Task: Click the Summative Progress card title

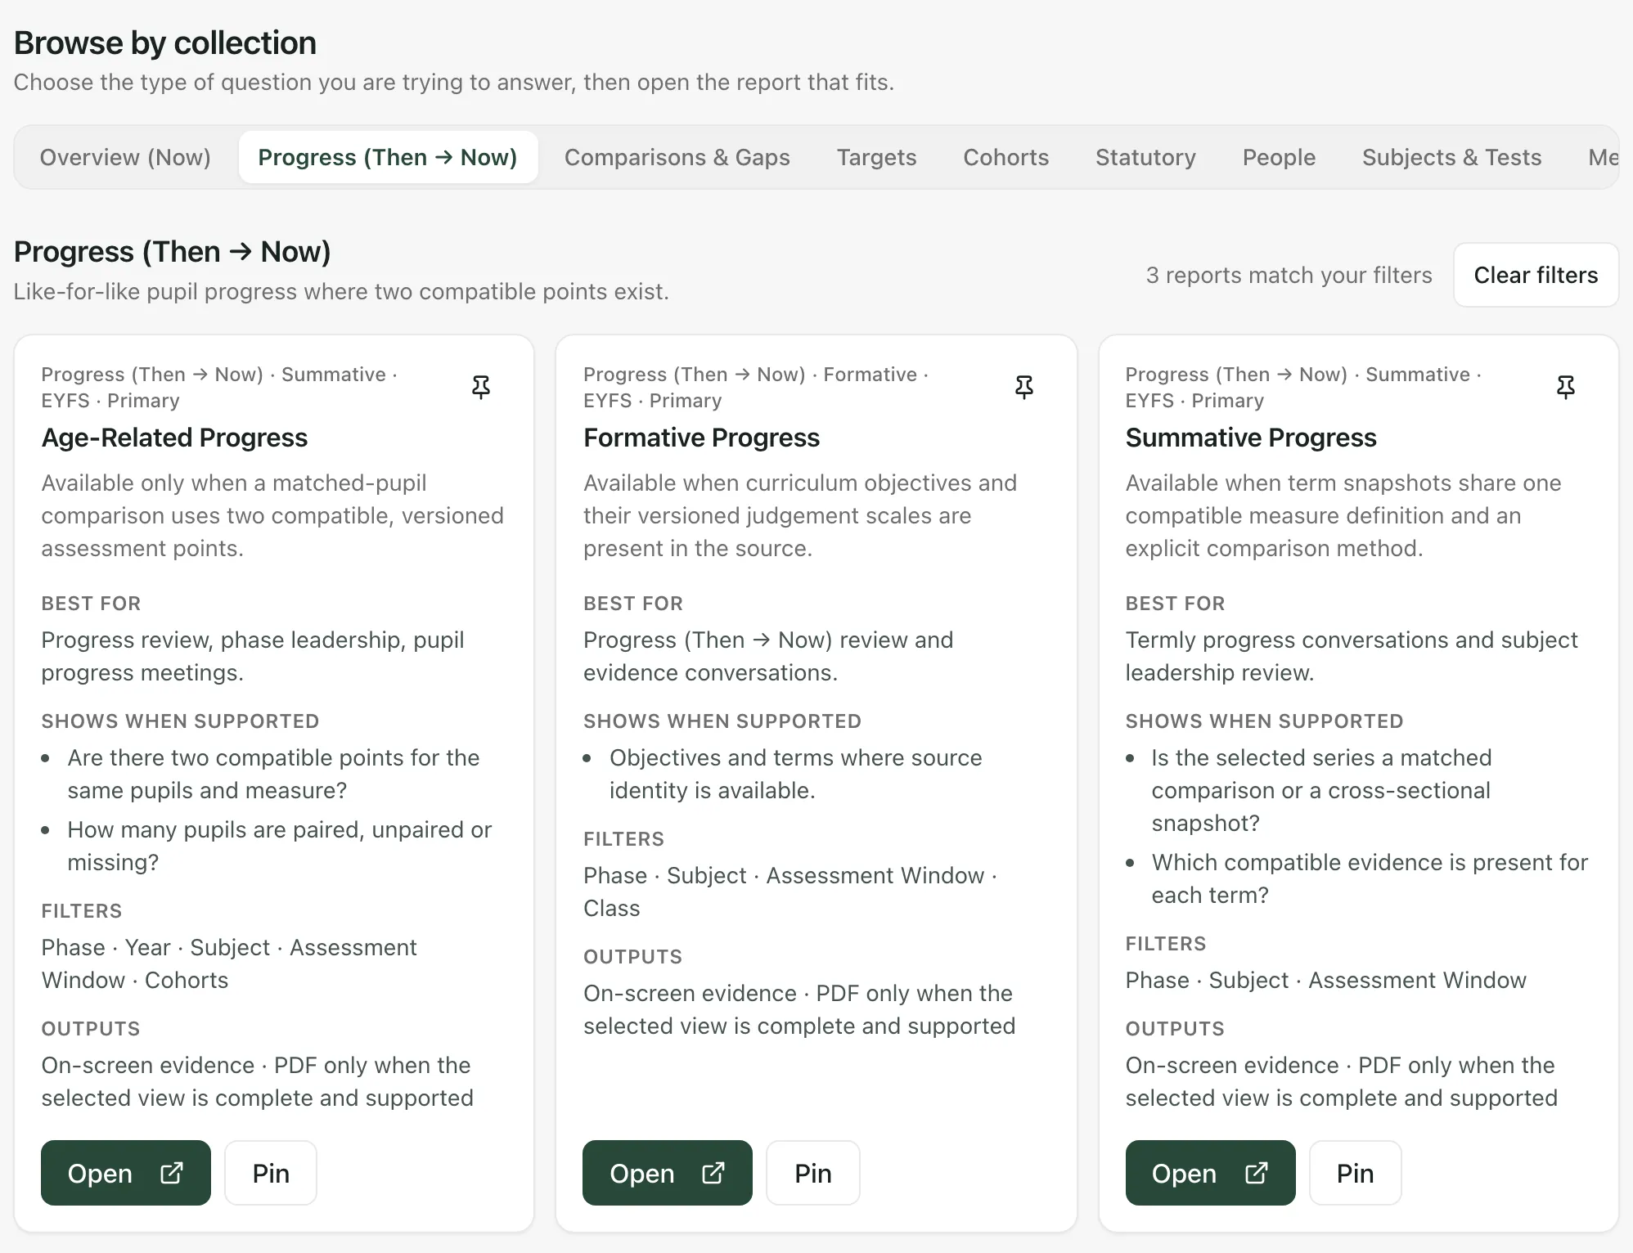Action: 1250,438
